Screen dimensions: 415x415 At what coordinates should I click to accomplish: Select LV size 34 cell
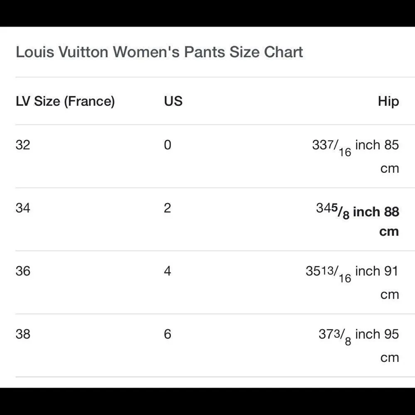click(x=23, y=208)
